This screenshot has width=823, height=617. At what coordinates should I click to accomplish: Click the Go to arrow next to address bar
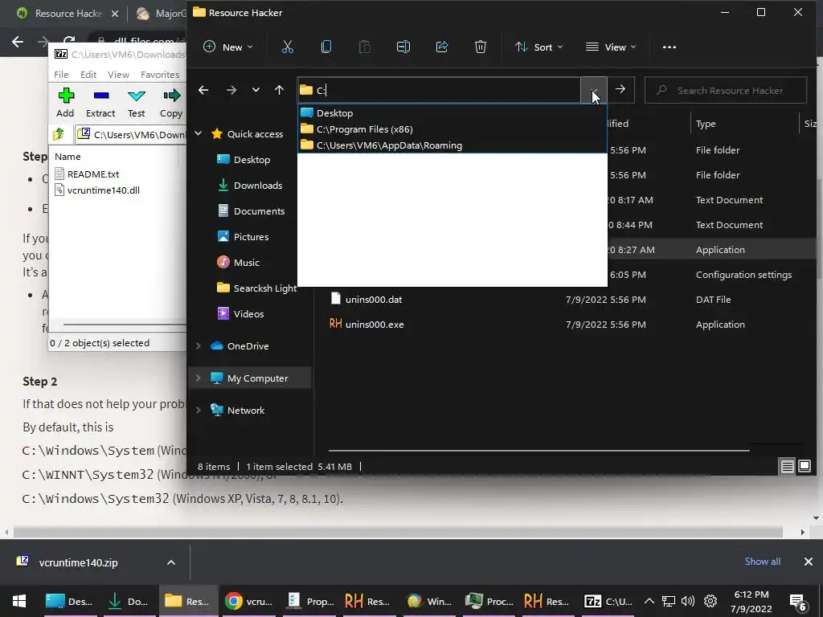click(620, 90)
